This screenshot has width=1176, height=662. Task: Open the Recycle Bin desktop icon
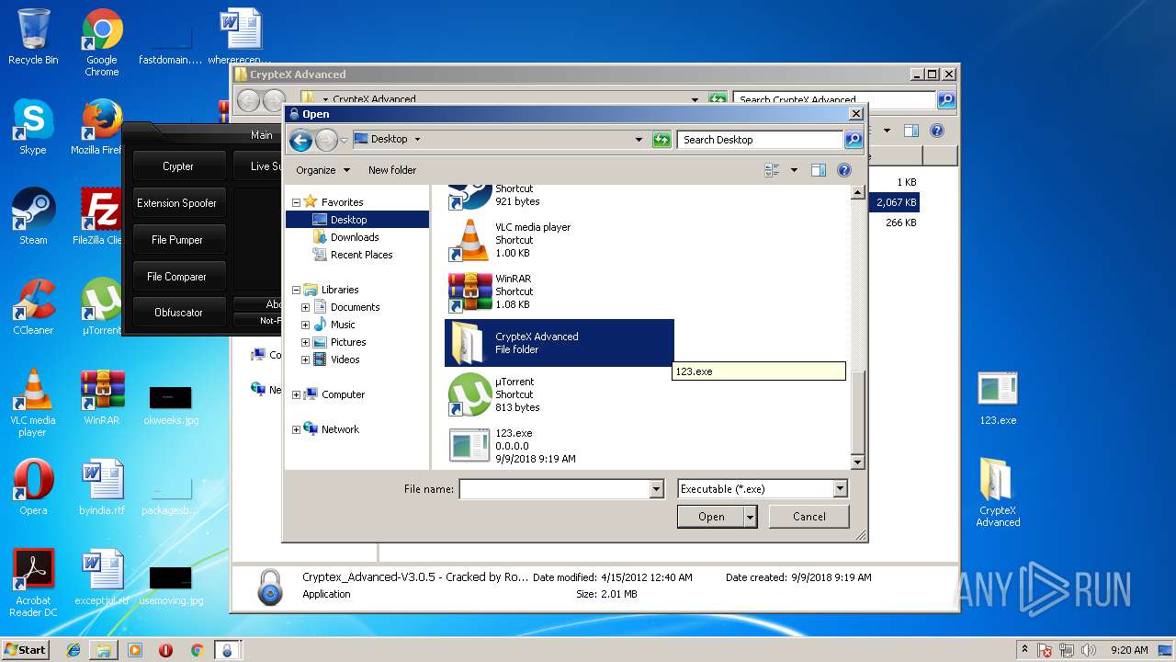[x=33, y=37]
